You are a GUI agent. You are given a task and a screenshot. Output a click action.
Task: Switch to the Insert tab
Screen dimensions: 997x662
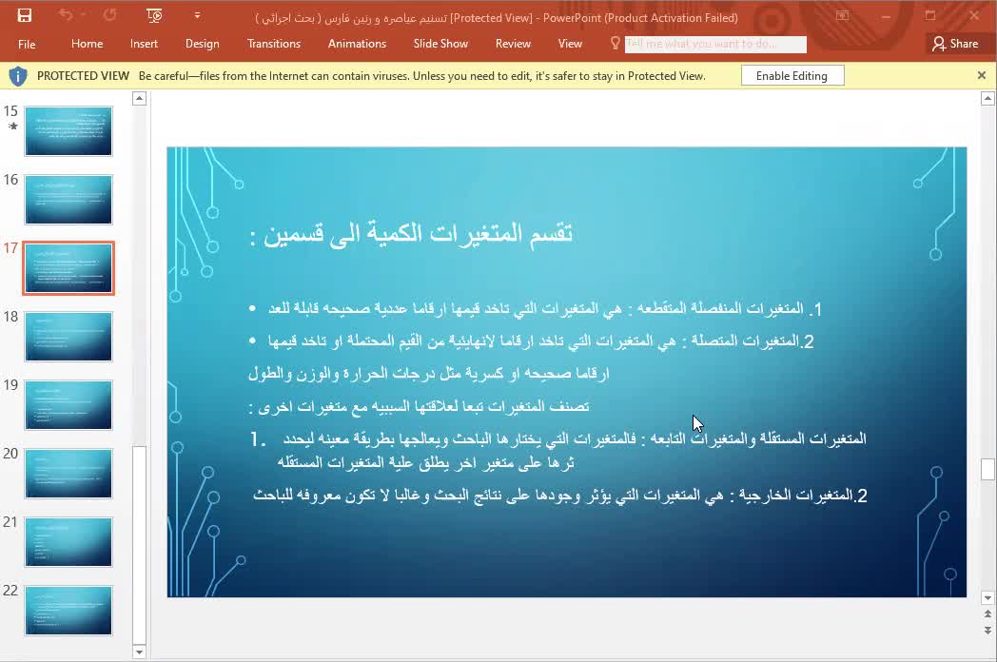(144, 44)
